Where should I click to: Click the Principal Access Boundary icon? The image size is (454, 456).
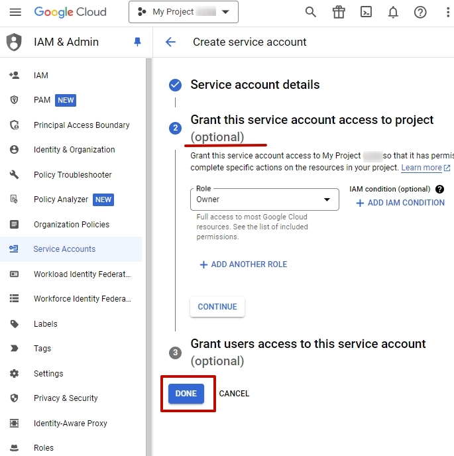coord(14,125)
